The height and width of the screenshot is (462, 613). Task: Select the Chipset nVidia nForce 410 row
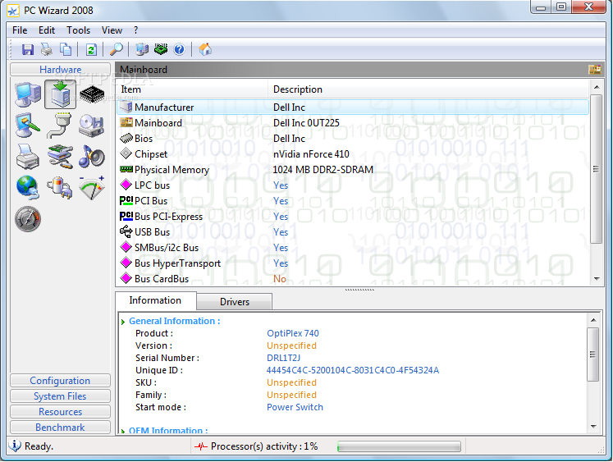[x=353, y=154]
